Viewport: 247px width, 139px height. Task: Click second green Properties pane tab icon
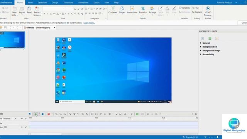click(x=210, y=38)
